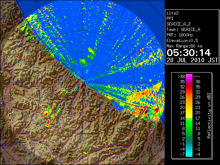220x165 pixels.
Task: Select the PPI scan type label
Action: 170,19
